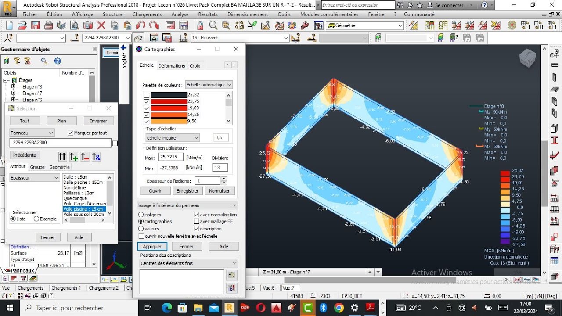Click the double-arrow replace selection icon
562x316 pixels.
[x=62, y=157]
